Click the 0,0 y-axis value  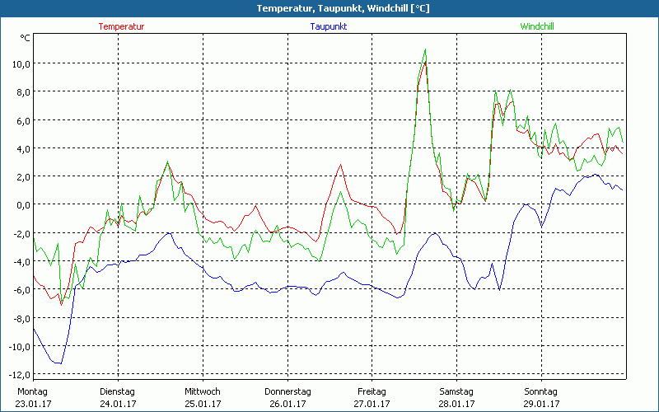[21, 205]
